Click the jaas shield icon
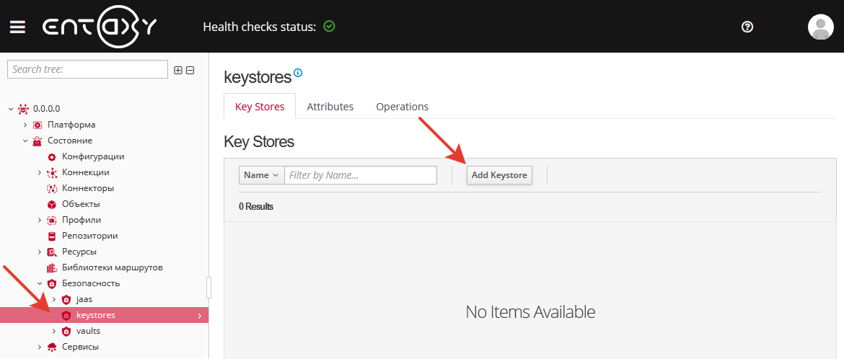Image resolution: width=844 pixels, height=359 pixels. pyautogui.click(x=66, y=299)
